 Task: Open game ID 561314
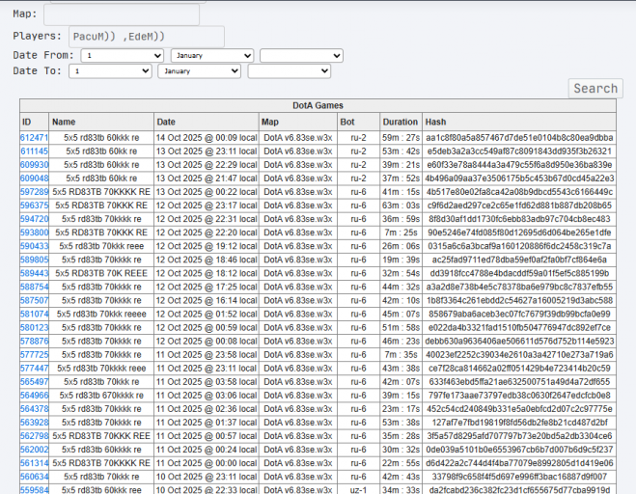click(34, 463)
